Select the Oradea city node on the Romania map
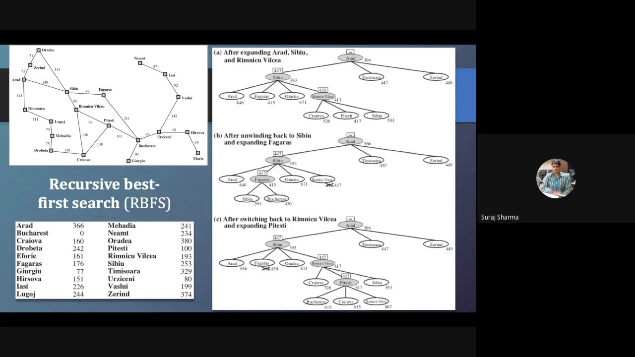The width and height of the screenshot is (635, 357). (x=39, y=50)
